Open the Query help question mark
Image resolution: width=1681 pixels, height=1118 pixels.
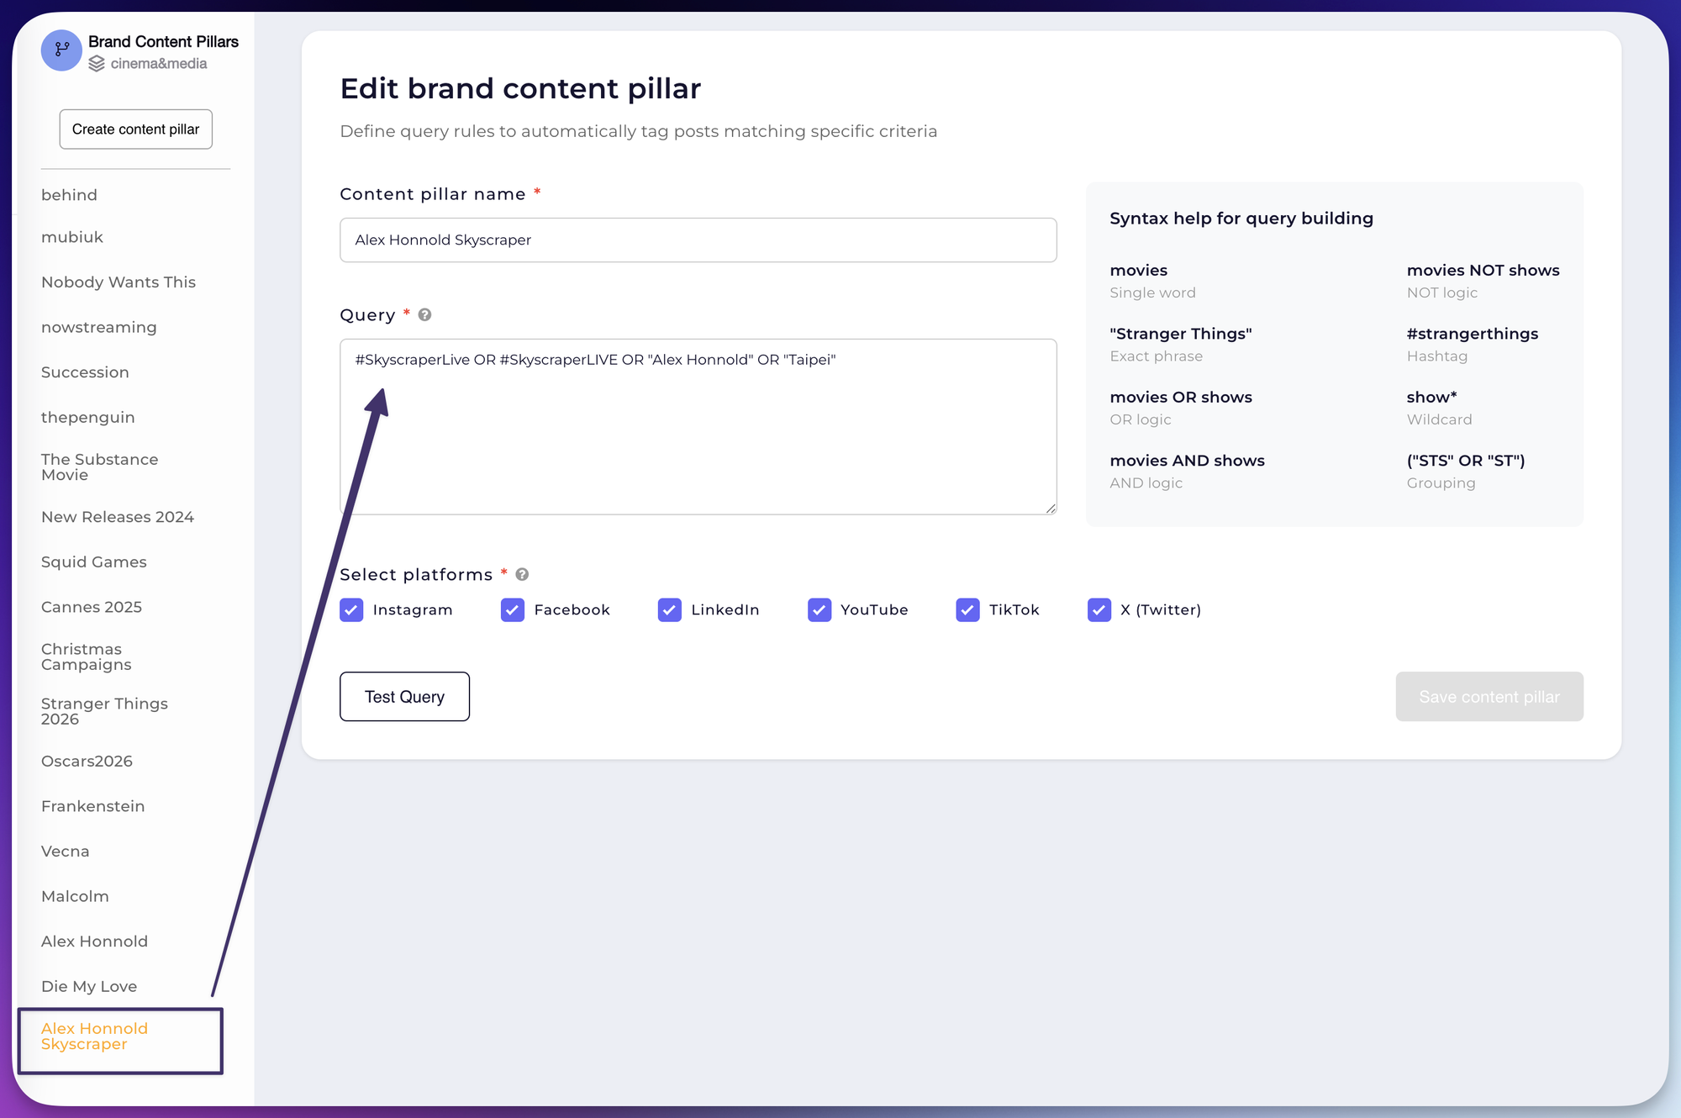click(x=424, y=314)
